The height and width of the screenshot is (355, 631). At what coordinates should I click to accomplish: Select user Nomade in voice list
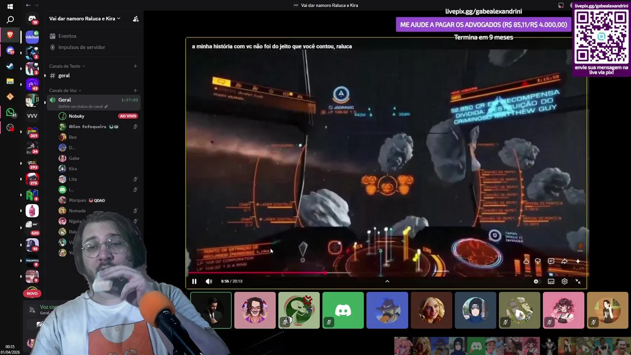click(x=77, y=211)
